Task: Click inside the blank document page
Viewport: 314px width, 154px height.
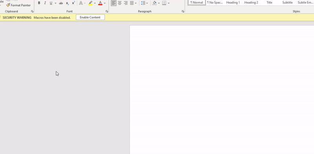Action: [222, 90]
